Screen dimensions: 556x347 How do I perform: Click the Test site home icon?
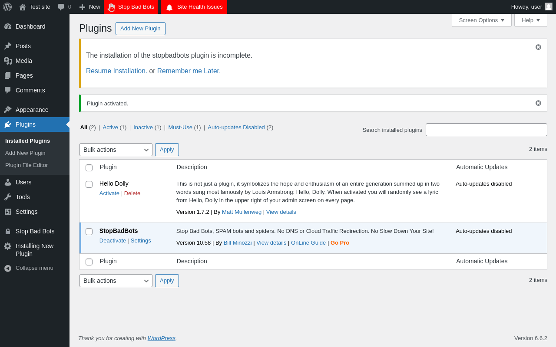point(23,7)
